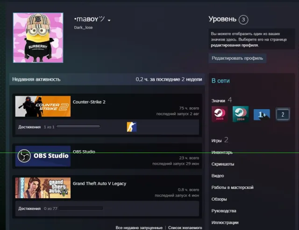Click the Dark_lose real name text
The width and height of the screenshot is (299, 230).
[83, 28]
